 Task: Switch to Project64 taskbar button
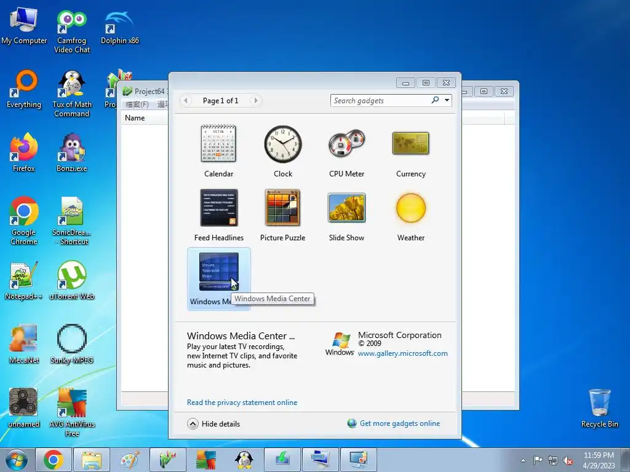tap(168, 460)
